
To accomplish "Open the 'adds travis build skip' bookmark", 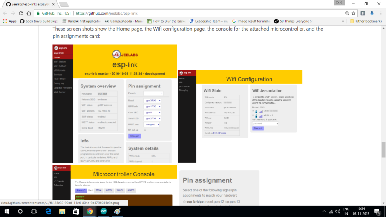I will [x=39, y=21].
